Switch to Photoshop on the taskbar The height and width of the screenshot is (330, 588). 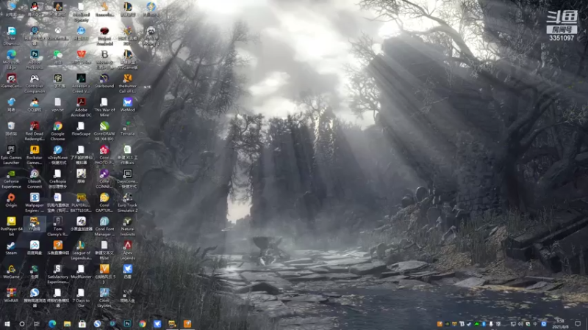click(127, 323)
